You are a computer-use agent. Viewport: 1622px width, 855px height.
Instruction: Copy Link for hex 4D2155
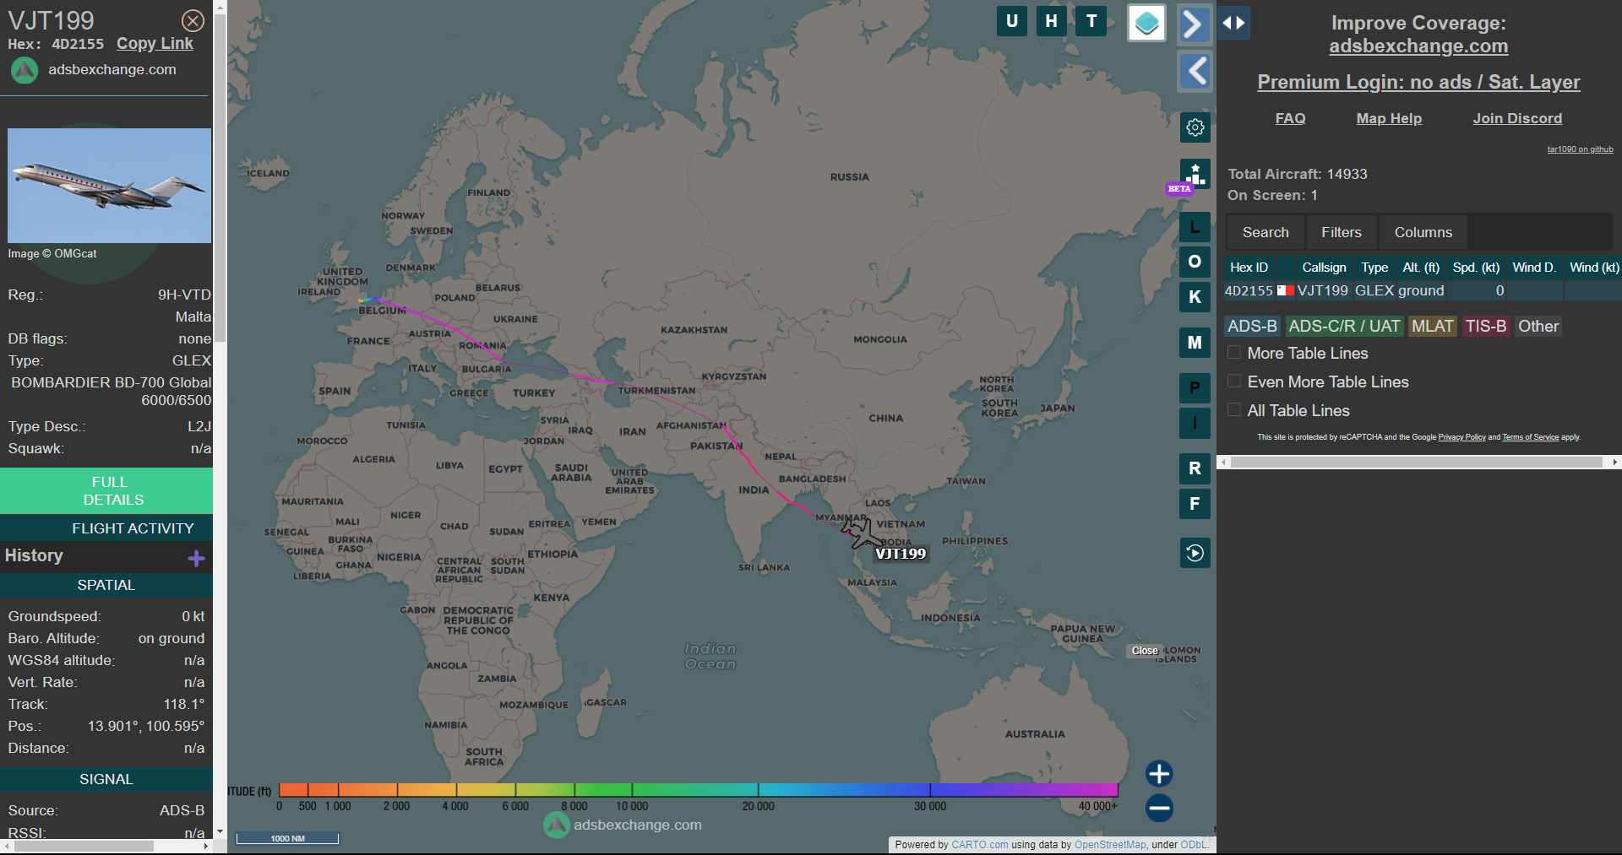point(155,44)
